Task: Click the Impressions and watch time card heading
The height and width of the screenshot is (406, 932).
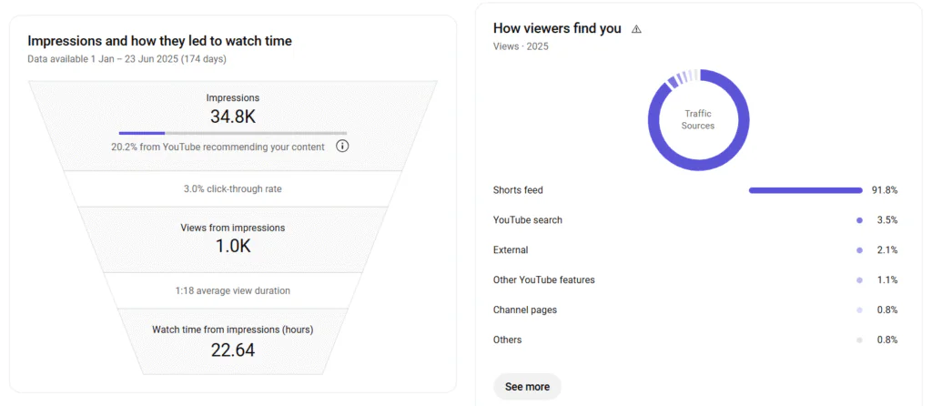Action: [160, 41]
